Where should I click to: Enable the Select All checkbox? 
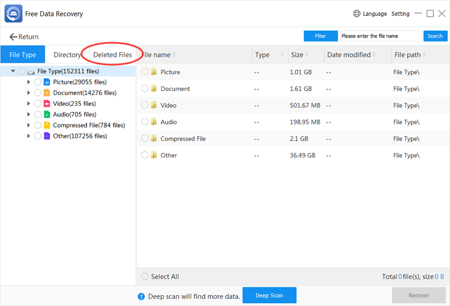(x=145, y=277)
